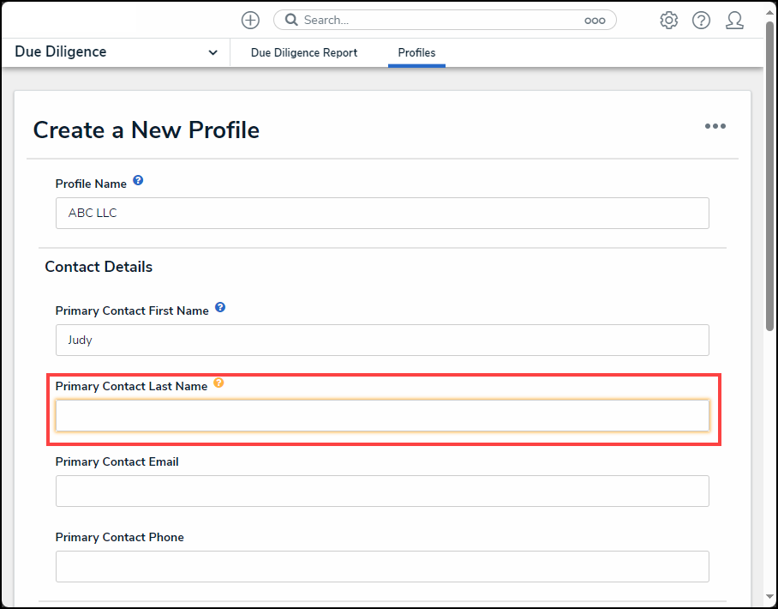778x609 pixels.
Task: Click the Primary Contact Last Name input
Action: pyautogui.click(x=382, y=416)
